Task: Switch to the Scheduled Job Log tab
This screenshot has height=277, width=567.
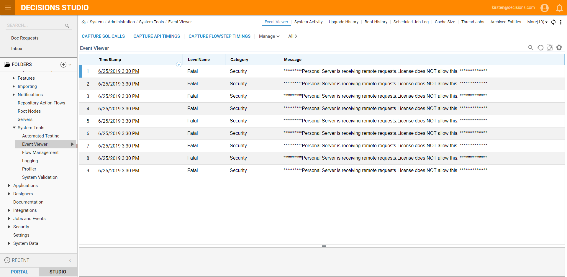Action: pos(411,22)
